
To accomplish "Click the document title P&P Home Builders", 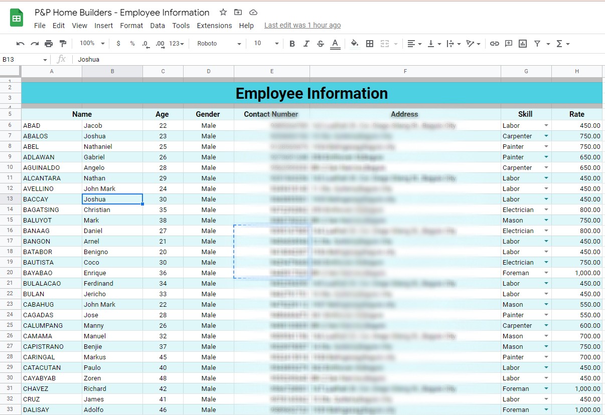I will [122, 13].
